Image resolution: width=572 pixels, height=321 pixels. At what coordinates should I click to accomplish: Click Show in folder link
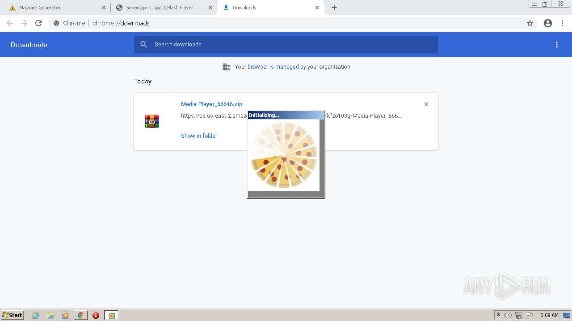click(x=199, y=136)
